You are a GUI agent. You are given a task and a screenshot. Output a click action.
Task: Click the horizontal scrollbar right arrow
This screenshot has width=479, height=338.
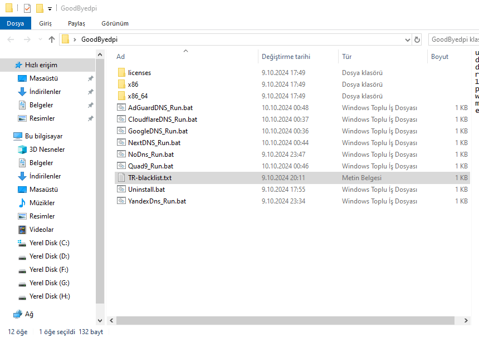pos(466,320)
